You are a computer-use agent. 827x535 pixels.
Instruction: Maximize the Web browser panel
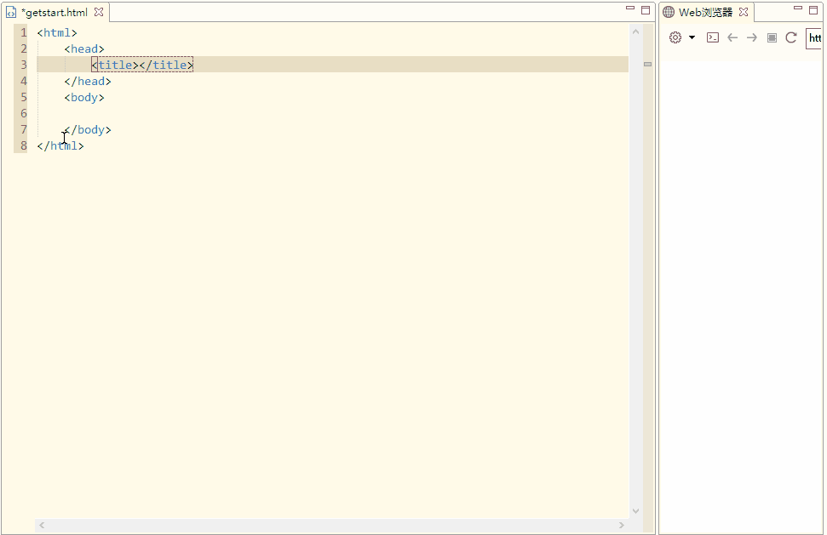[814, 10]
